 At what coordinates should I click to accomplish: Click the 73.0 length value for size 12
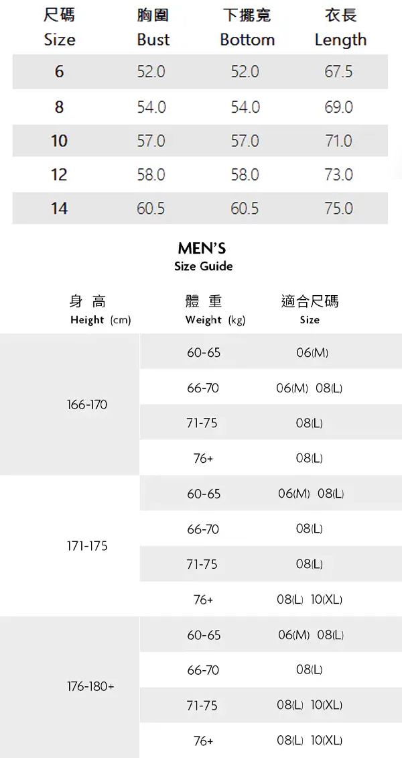(x=338, y=175)
